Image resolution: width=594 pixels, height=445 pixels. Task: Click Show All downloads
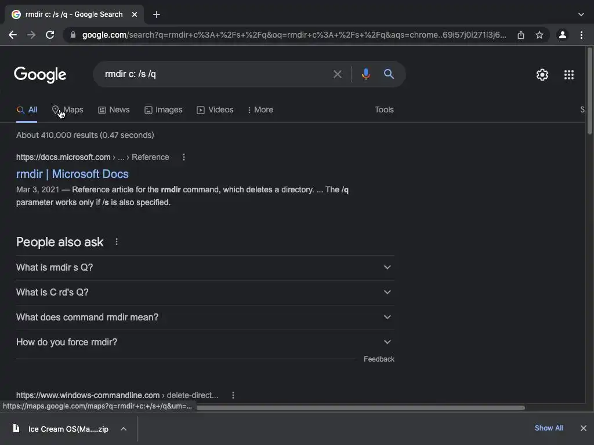point(549,428)
